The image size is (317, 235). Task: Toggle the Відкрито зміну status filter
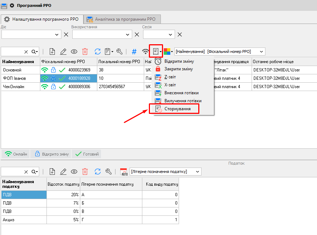pyautogui.click(x=51, y=154)
